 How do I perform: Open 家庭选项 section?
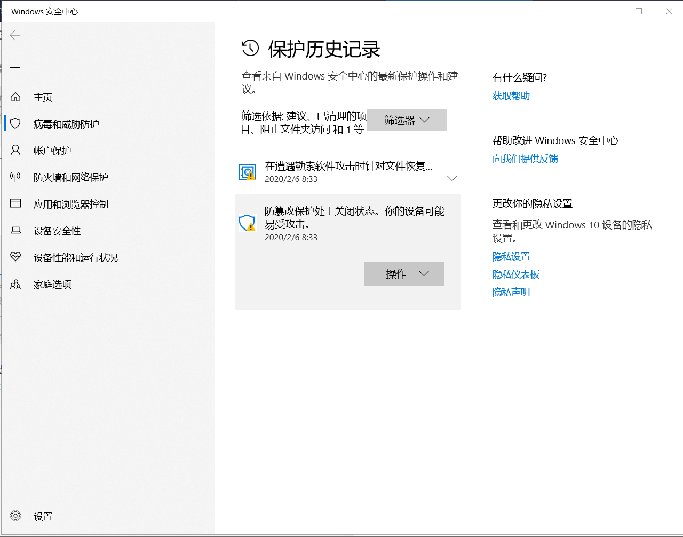(52, 284)
